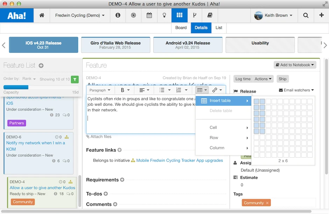Open Allow a user to give another Kudos link

tap(42, 188)
